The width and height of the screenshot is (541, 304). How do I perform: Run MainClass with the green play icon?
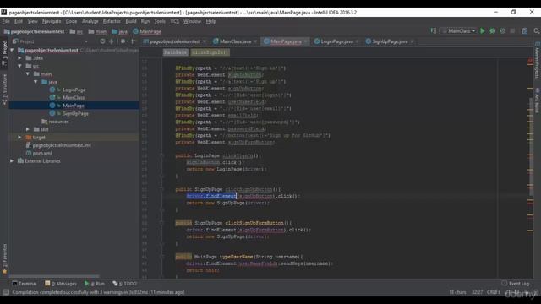483,31
